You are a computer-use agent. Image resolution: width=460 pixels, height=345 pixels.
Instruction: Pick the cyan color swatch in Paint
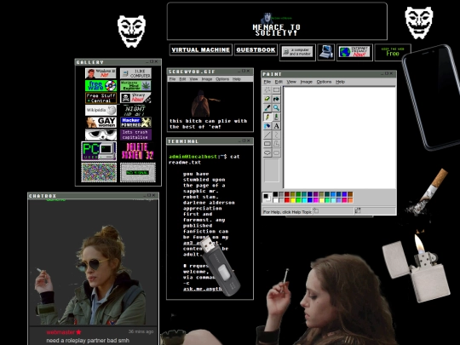[304, 200]
